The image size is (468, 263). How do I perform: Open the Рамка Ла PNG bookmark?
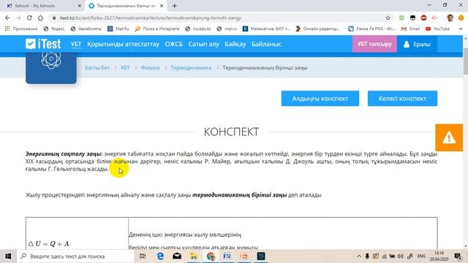pyautogui.click(x=372, y=28)
